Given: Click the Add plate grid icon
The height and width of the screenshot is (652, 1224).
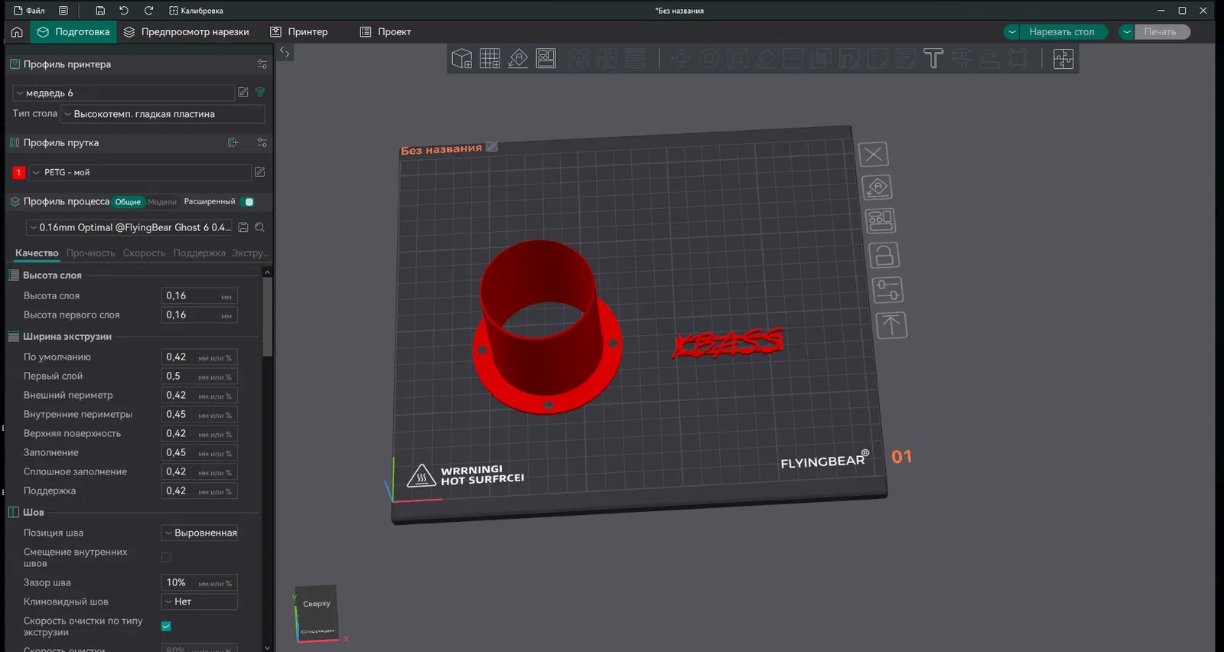Looking at the screenshot, I should (x=490, y=59).
